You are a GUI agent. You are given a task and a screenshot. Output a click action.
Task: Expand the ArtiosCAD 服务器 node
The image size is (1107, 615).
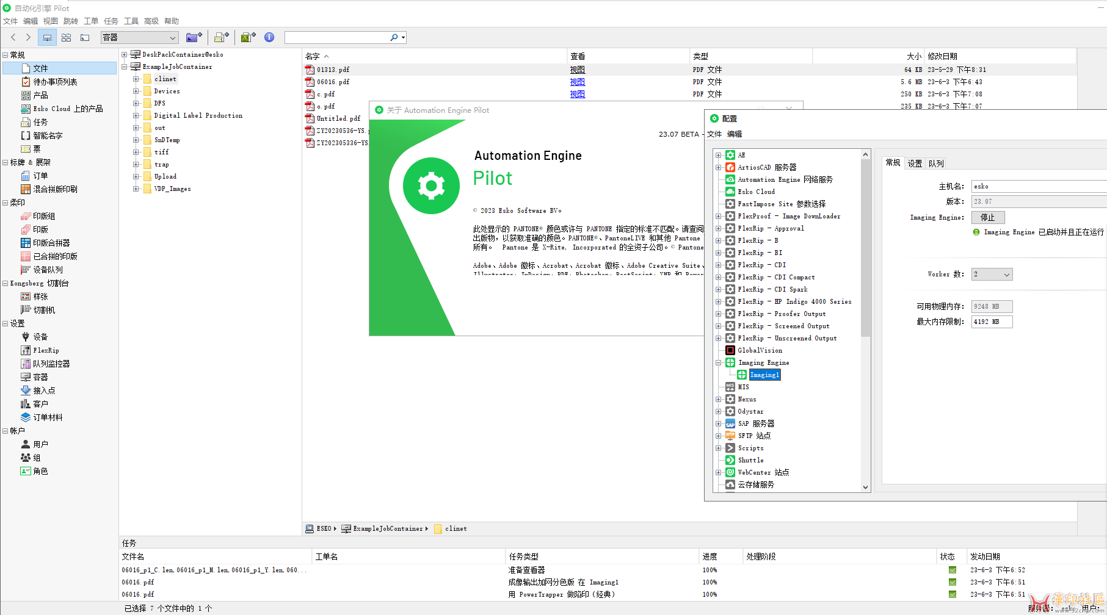pyautogui.click(x=718, y=167)
